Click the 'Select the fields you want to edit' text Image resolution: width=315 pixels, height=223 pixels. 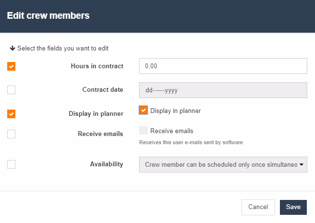tap(63, 49)
